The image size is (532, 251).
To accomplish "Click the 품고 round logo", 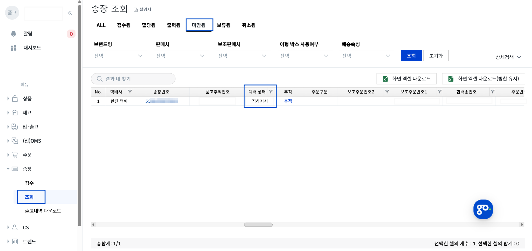I will [12, 13].
